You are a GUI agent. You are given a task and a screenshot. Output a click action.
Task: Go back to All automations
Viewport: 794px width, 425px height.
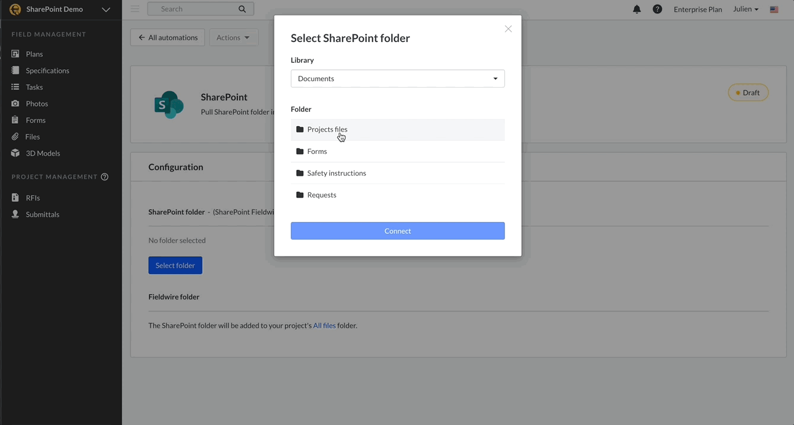[167, 37]
